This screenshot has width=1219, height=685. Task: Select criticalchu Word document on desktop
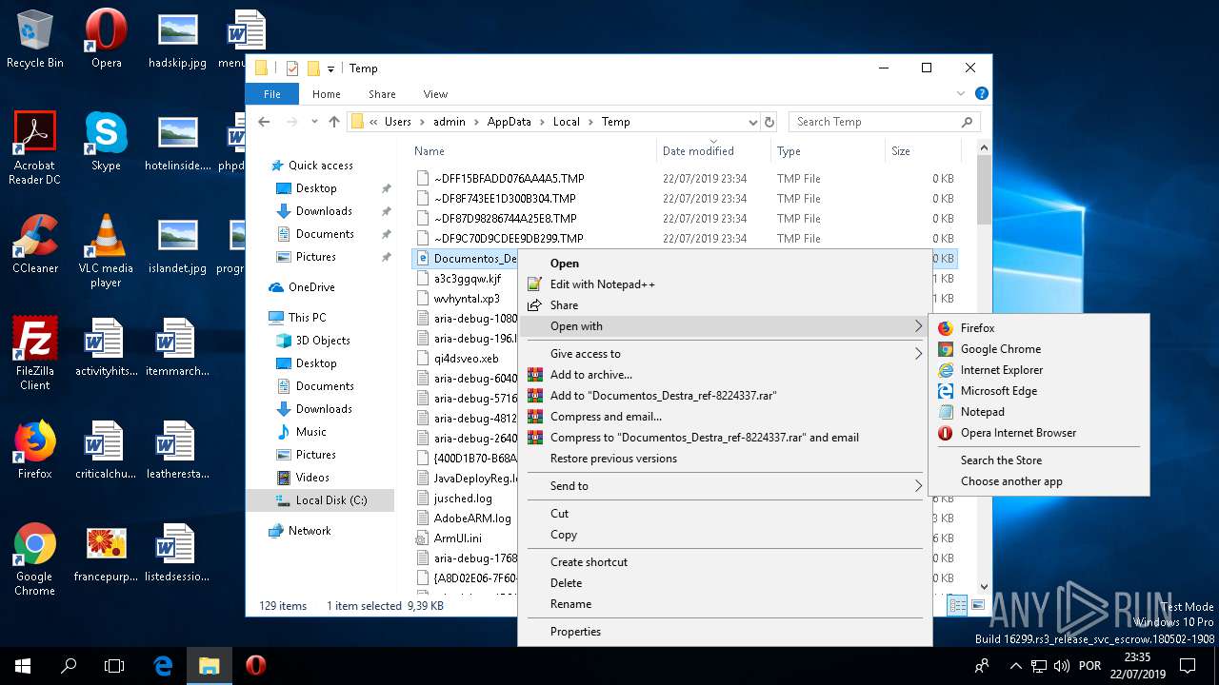107,450
